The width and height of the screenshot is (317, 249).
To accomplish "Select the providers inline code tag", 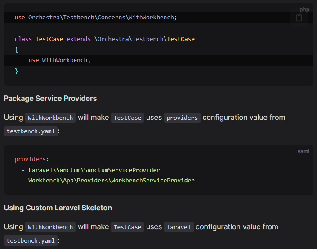I will coord(182,118).
